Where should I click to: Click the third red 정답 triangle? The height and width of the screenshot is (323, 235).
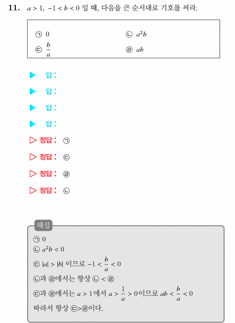(33, 174)
